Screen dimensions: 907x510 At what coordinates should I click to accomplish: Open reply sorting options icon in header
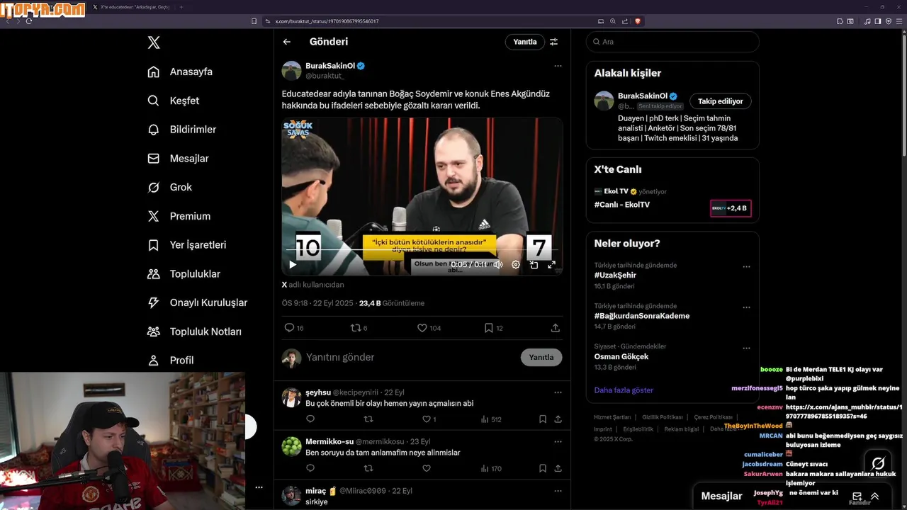point(554,42)
